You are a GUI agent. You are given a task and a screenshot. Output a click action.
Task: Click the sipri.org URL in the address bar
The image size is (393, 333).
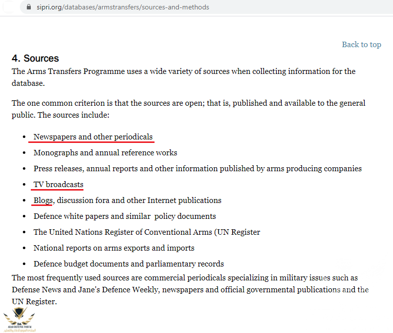pos(123,7)
